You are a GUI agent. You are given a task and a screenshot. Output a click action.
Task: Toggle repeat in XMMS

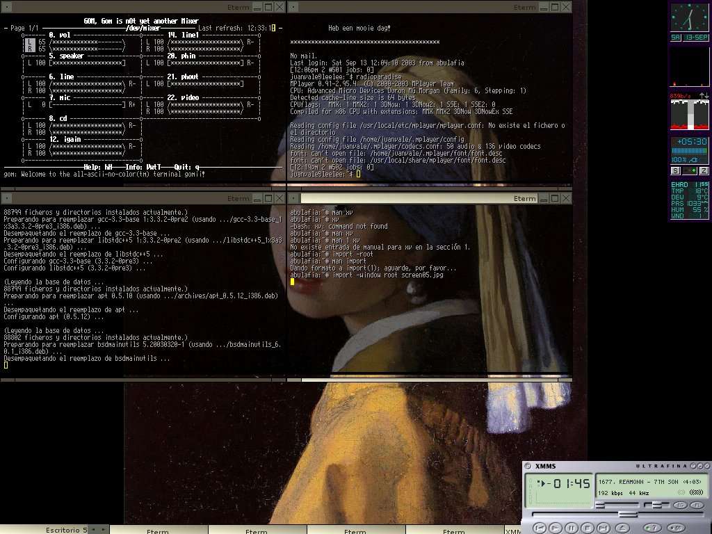[676, 528]
